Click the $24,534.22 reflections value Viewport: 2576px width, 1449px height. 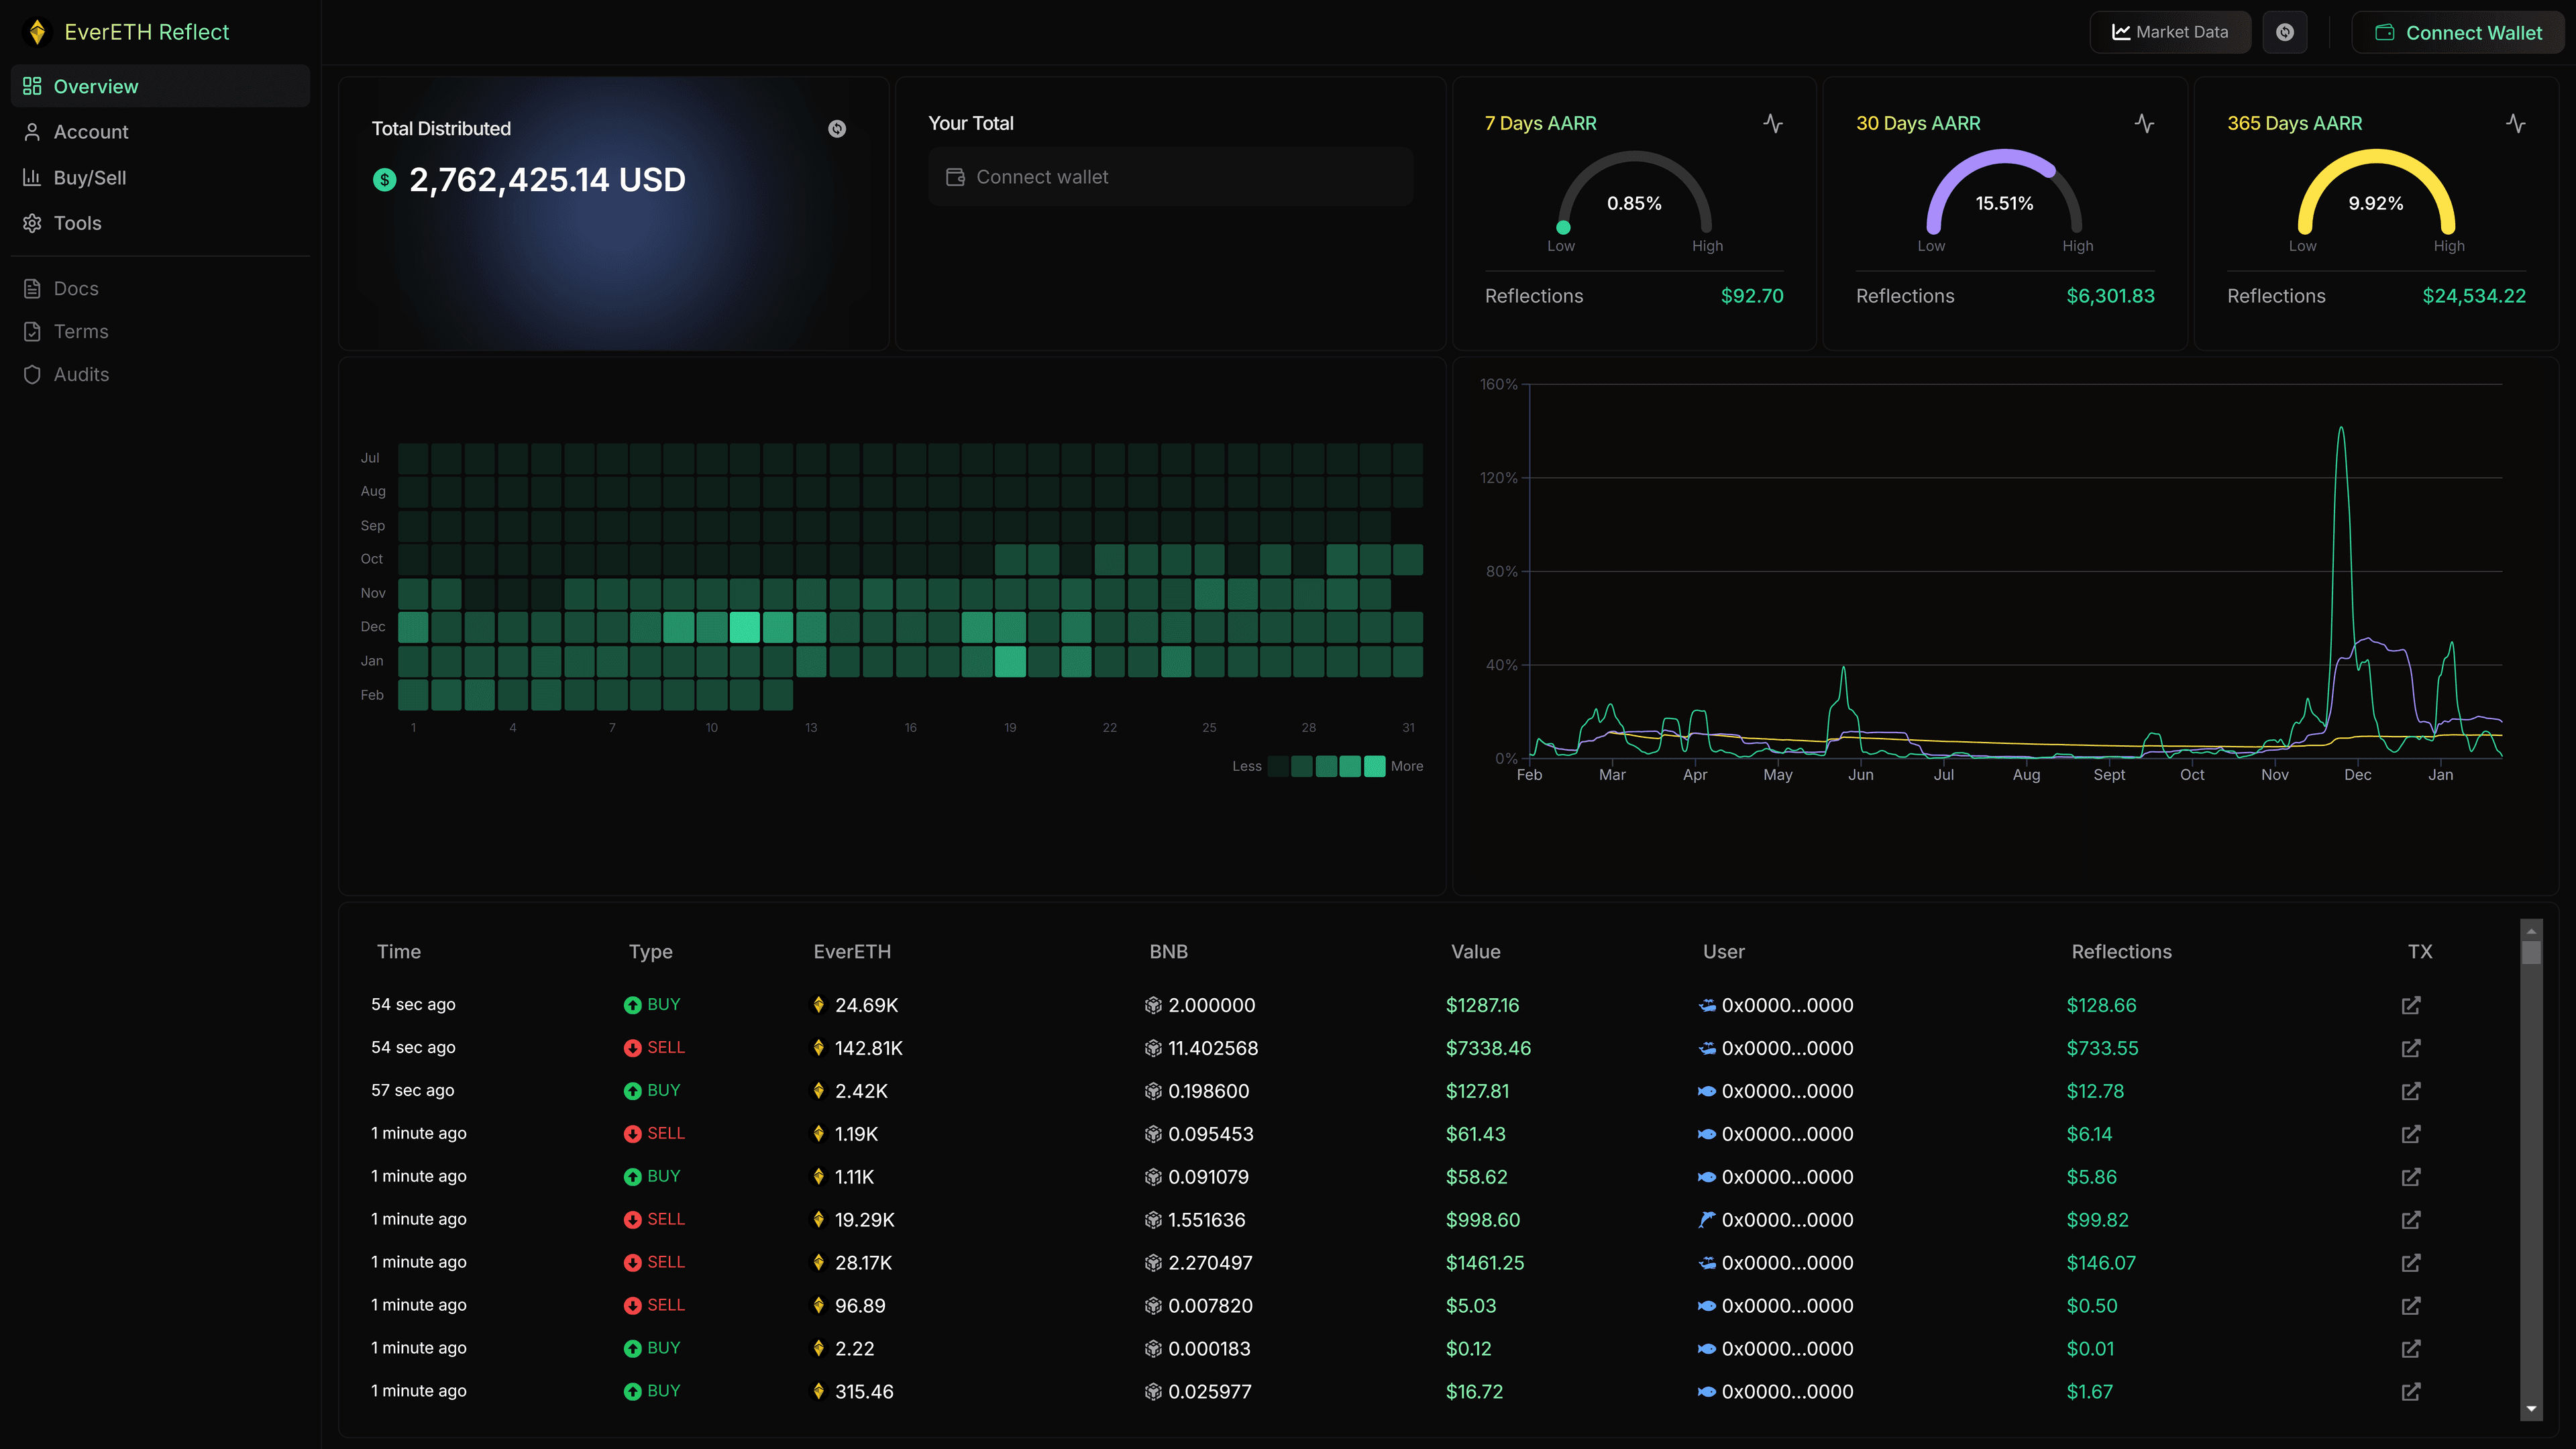point(2474,296)
